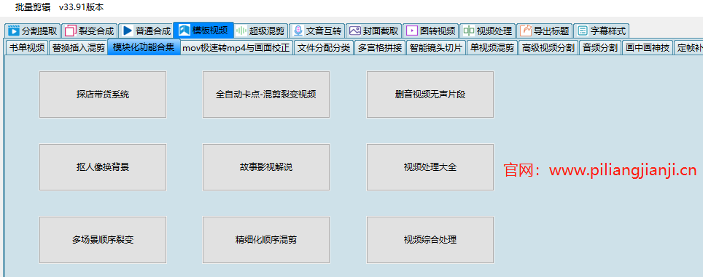Click the 裂变合成 tab icon
Image resolution: width=703 pixels, height=277 pixels.
pyautogui.click(x=71, y=31)
